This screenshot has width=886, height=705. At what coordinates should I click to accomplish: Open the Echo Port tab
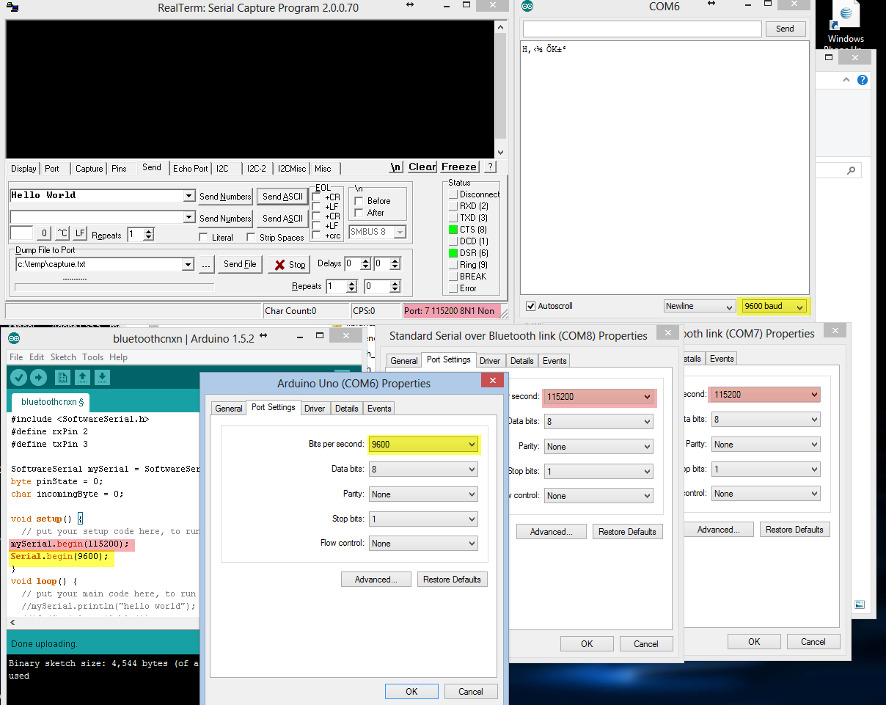pyautogui.click(x=191, y=169)
